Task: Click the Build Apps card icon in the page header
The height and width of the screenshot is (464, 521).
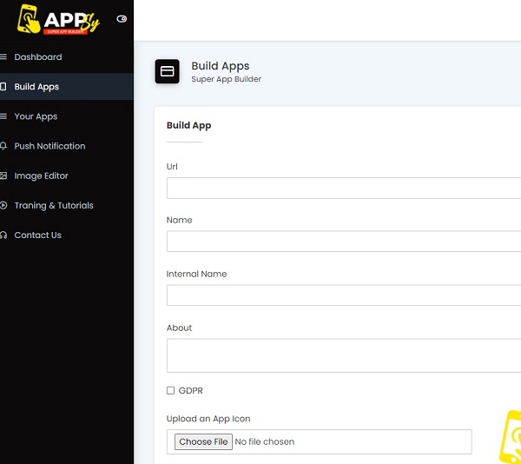Action: tap(168, 71)
